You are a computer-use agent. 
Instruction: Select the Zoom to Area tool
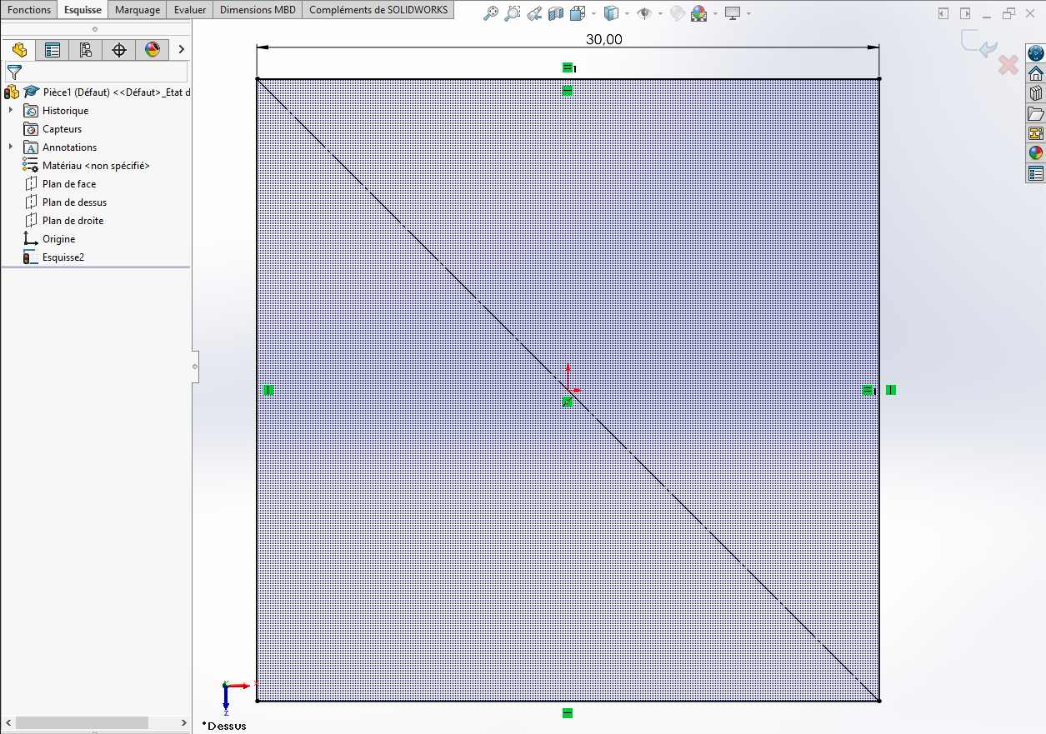coord(513,13)
